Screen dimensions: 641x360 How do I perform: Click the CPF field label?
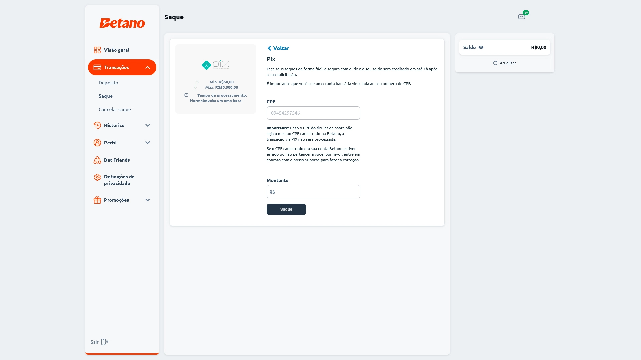[x=271, y=102]
